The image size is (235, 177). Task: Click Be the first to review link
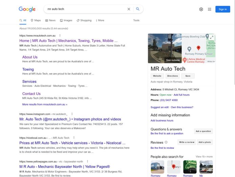[162, 148]
